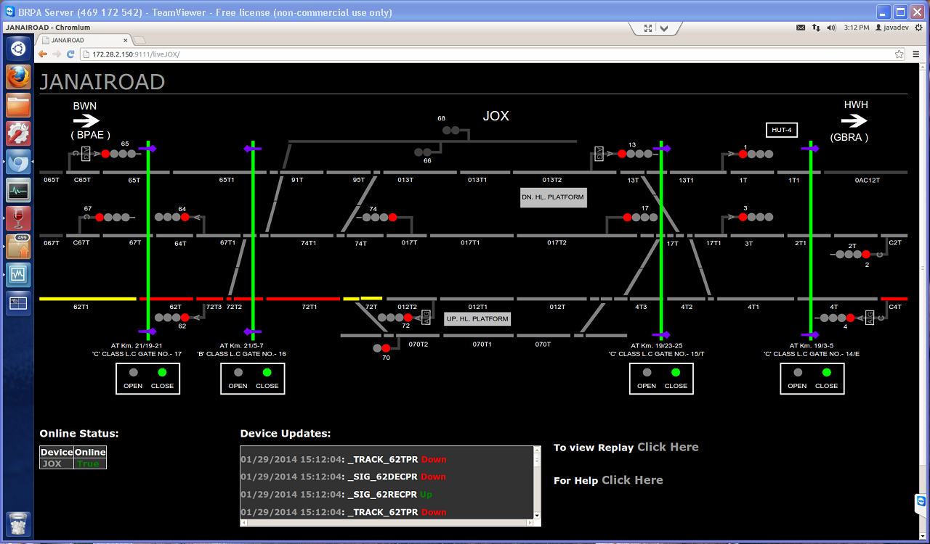Open Software Updater showing 499 badge
Image resolution: width=930 pixels, height=544 pixels.
[18, 247]
